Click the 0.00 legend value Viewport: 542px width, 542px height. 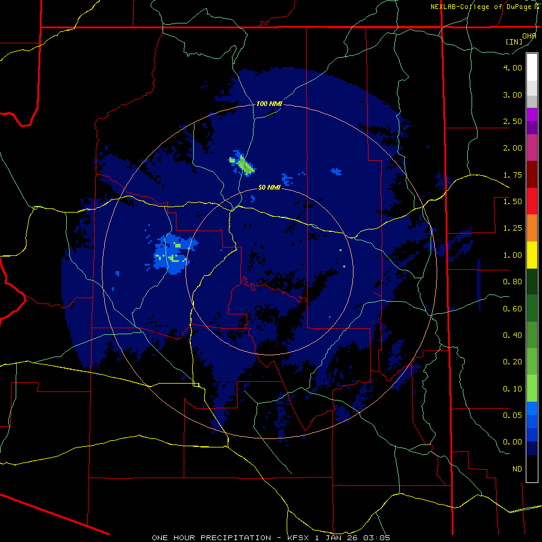coord(512,442)
